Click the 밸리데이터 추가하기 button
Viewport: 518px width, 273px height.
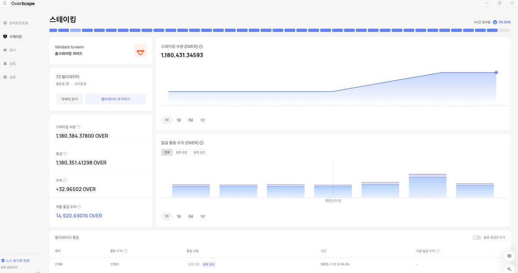pyautogui.click(x=115, y=99)
